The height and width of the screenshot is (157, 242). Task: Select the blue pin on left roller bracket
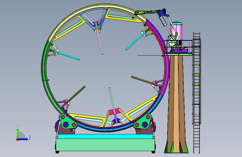(66, 124)
